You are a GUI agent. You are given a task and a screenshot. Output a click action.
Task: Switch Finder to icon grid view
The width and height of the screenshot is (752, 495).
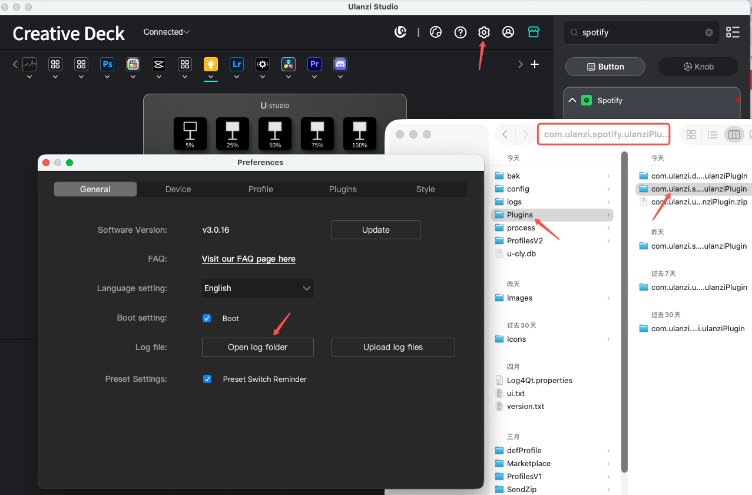tap(691, 134)
